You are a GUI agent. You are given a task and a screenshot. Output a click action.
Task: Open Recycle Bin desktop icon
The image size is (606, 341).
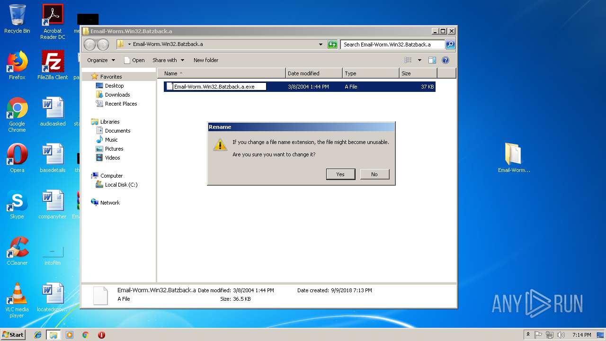(x=17, y=19)
